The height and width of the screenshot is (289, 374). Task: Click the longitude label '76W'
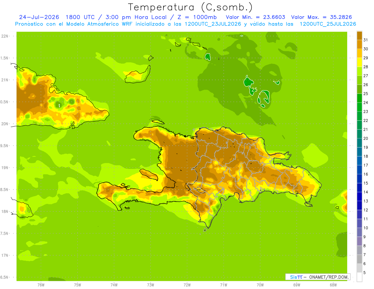click(x=41, y=285)
